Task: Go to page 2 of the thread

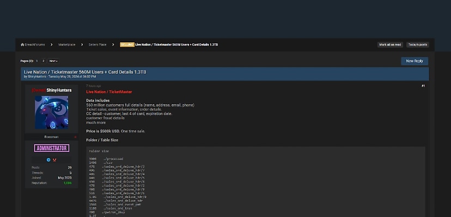Action: coord(43,61)
